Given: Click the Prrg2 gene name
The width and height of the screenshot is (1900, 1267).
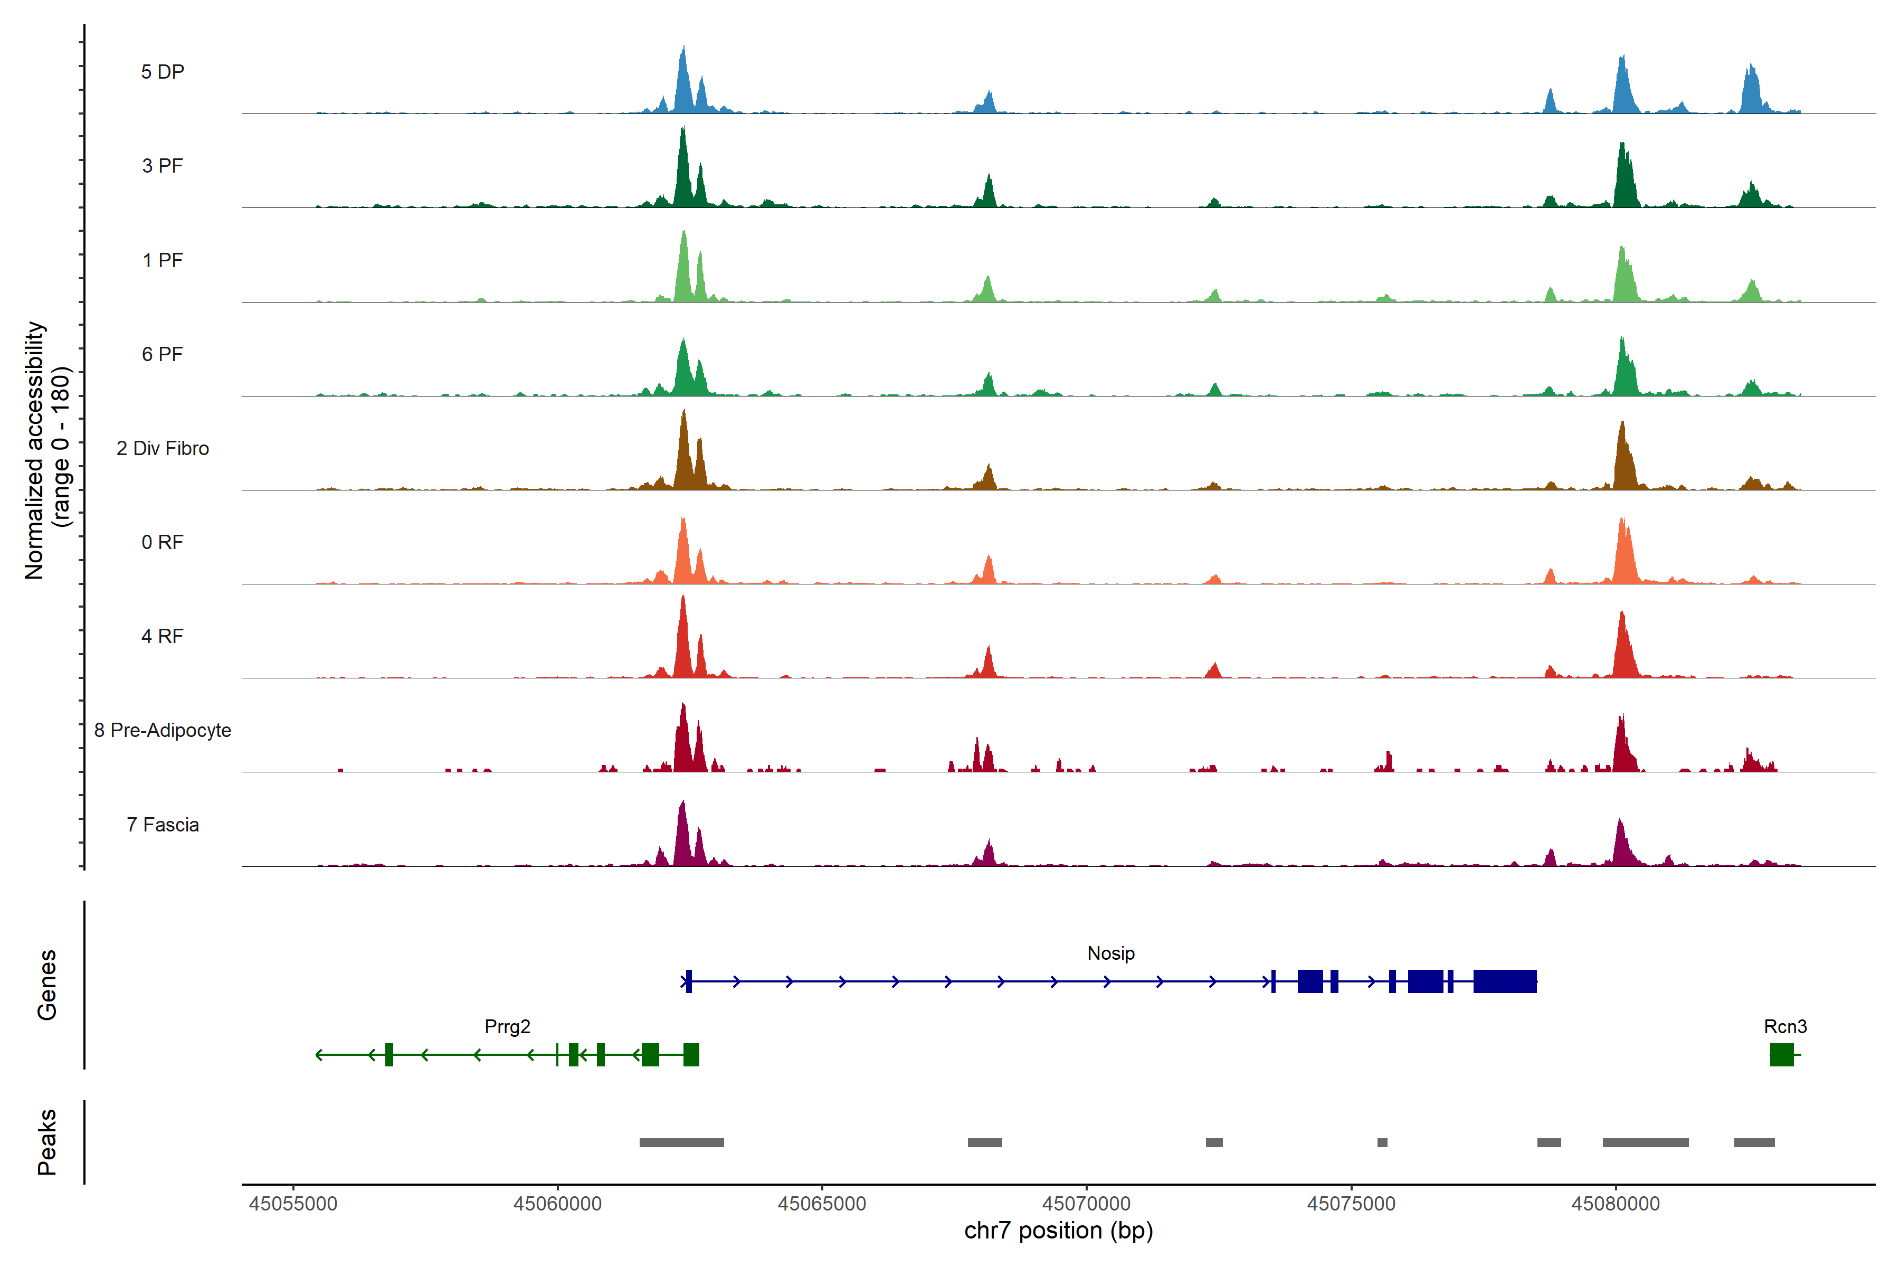Looking at the screenshot, I should (x=507, y=1027).
